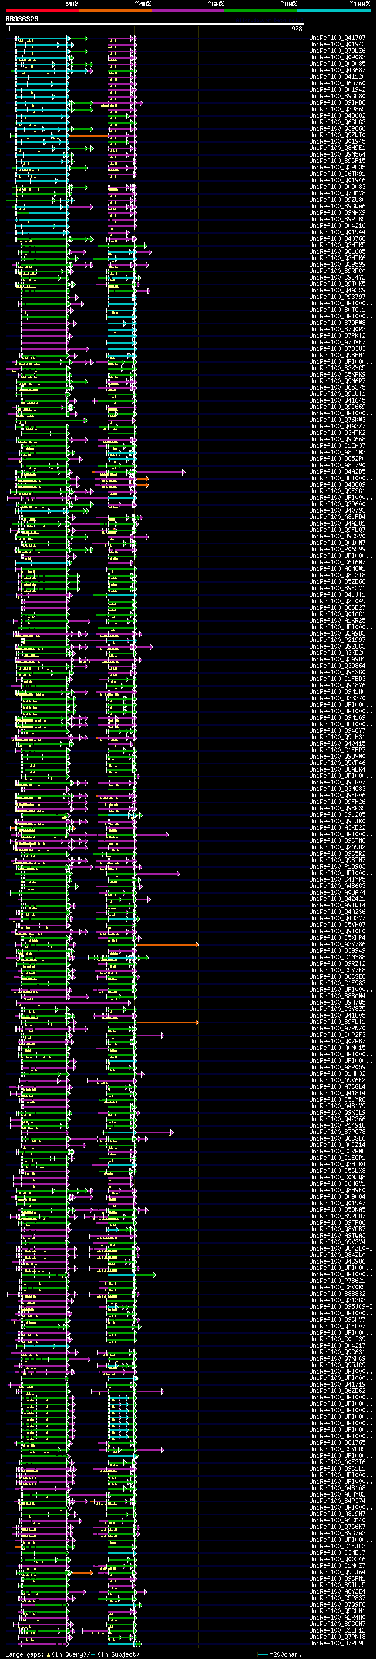Image resolution: width=376 pixels, height=1659 pixels.
Task: Open hit UniRef100_Q43687
Action: (337, 70)
